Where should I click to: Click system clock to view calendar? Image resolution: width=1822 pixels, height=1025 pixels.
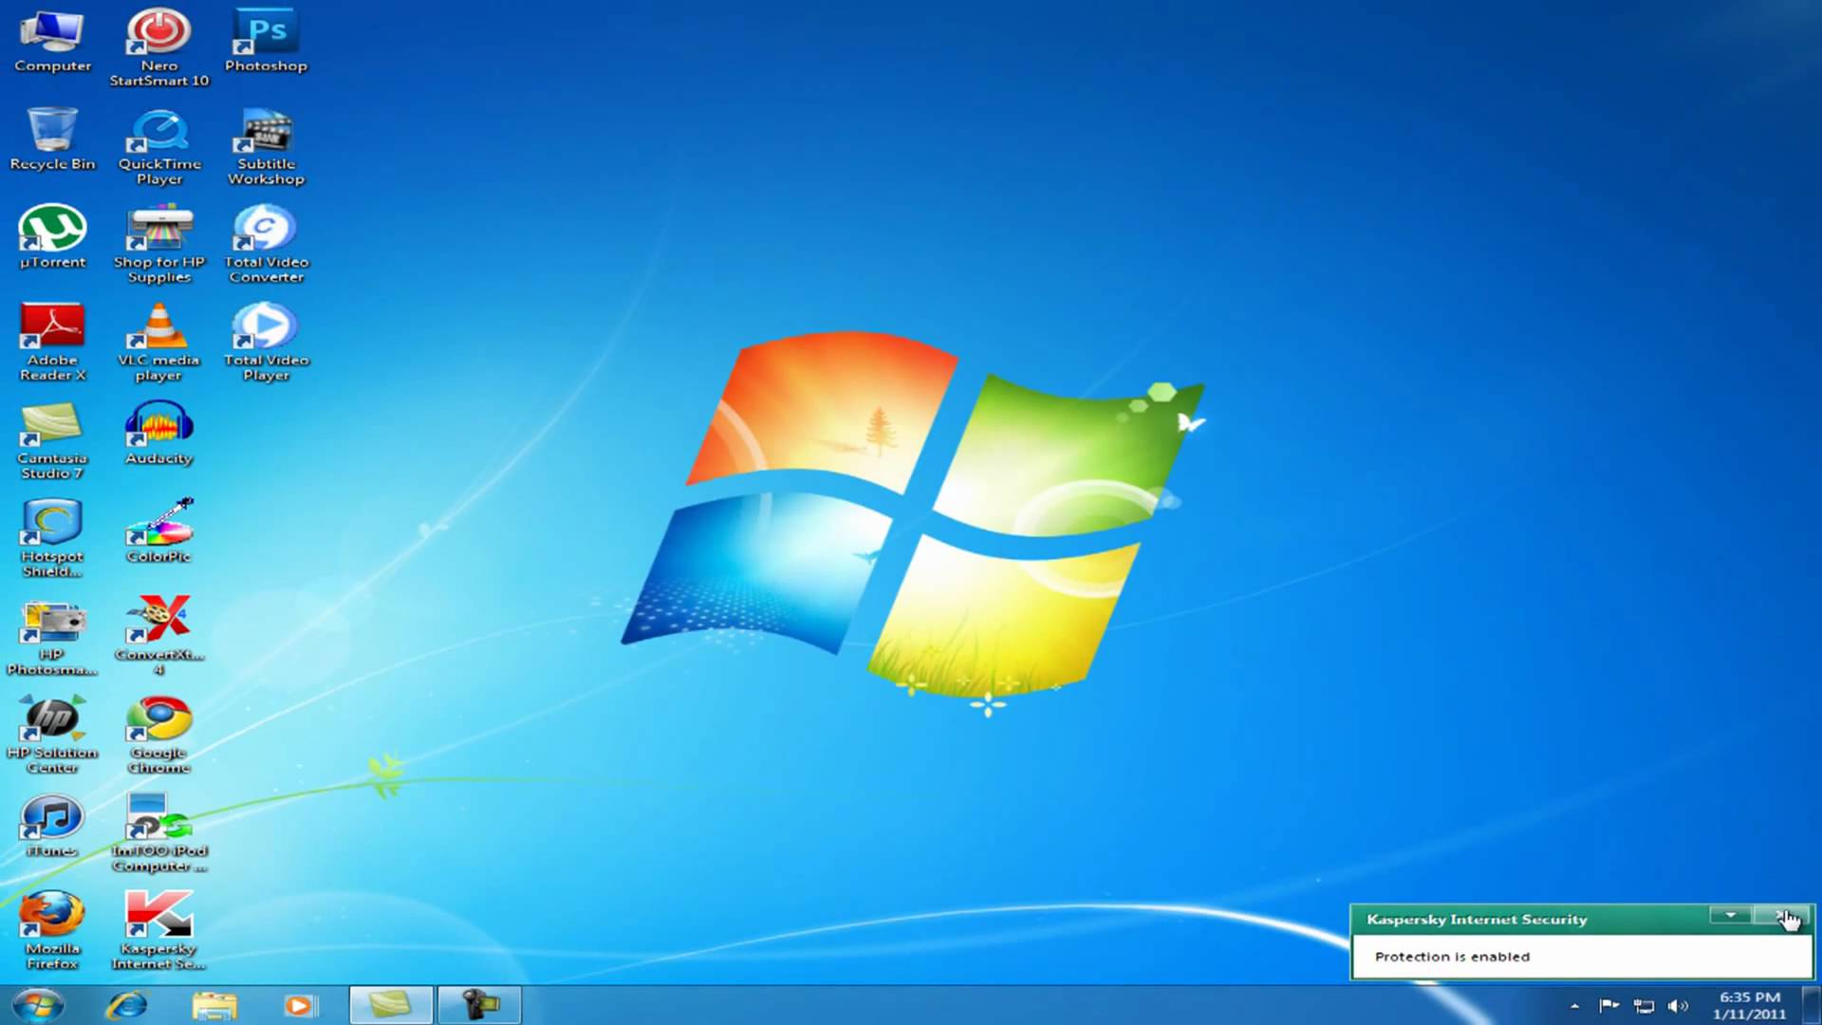click(1748, 1005)
